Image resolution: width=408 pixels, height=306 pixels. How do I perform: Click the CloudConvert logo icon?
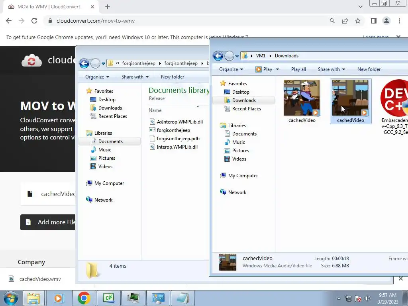tap(31, 61)
